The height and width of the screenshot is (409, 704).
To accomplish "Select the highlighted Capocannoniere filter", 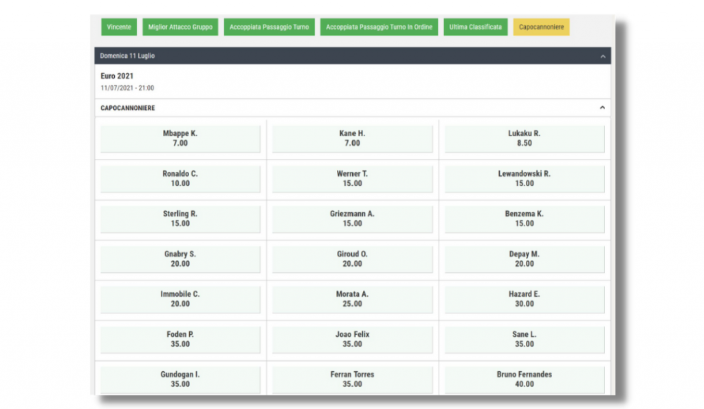I will 541,27.
